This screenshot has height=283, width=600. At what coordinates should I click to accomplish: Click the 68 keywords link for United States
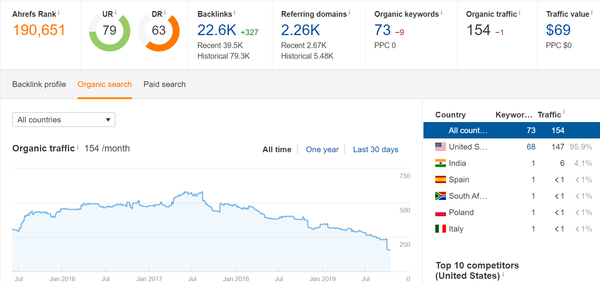tap(531, 147)
